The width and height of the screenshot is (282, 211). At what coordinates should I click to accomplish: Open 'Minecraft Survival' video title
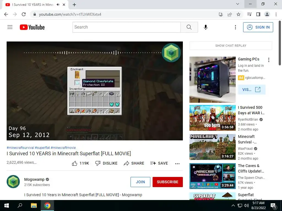point(247,139)
